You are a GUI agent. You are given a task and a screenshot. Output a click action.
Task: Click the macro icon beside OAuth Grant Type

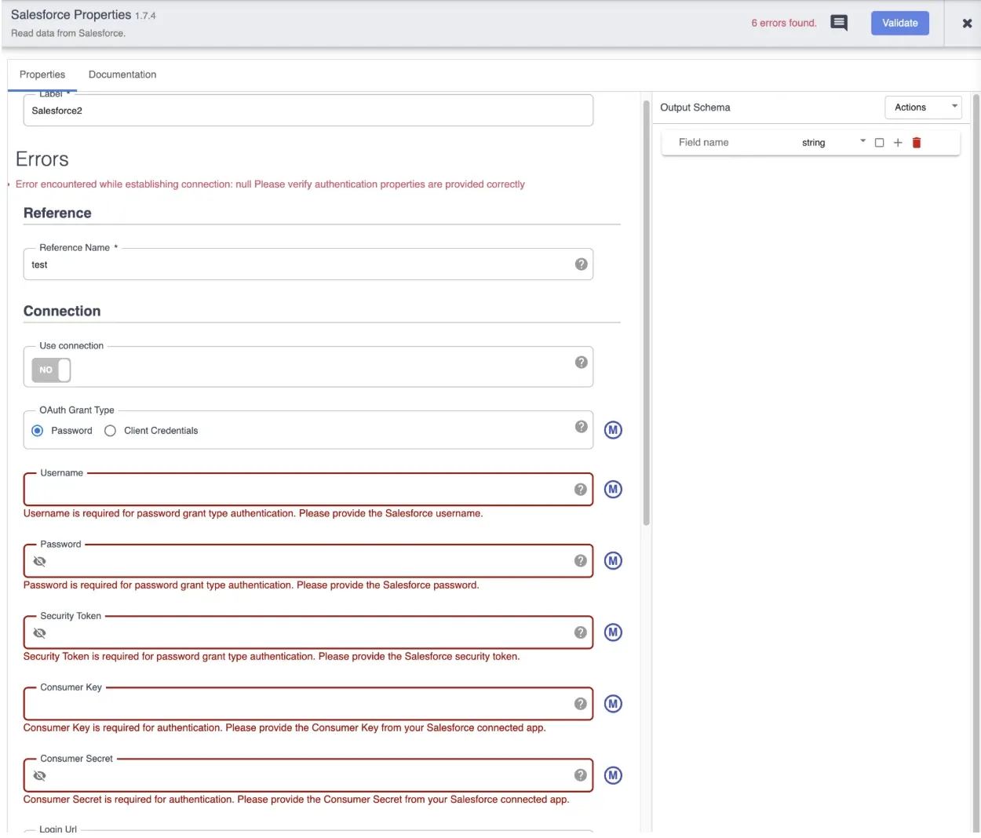613,430
